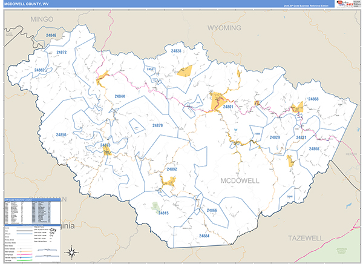Select ZIP code label 24829

[275, 137]
